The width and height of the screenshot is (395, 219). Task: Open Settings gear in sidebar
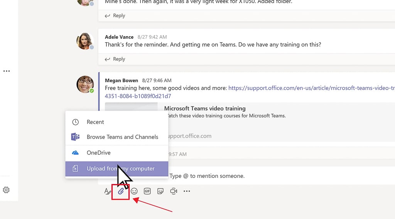coord(6,190)
